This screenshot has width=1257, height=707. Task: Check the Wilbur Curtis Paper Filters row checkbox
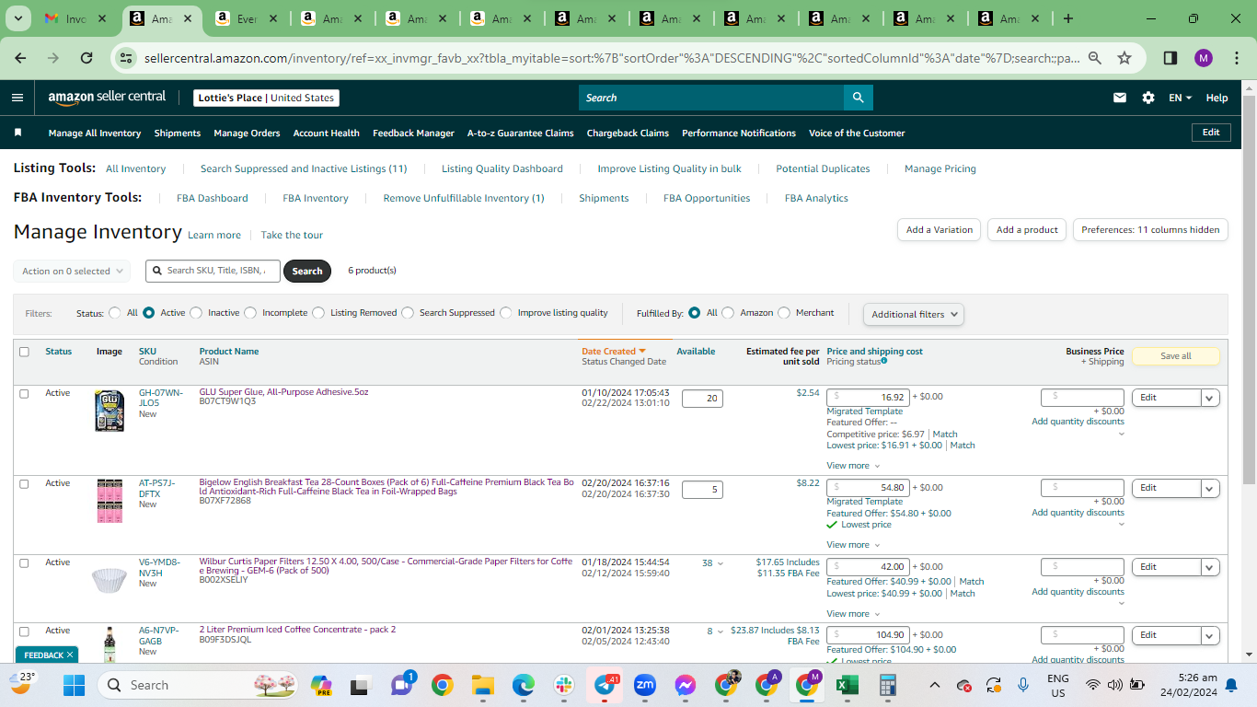pyautogui.click(x=24, y=562)
